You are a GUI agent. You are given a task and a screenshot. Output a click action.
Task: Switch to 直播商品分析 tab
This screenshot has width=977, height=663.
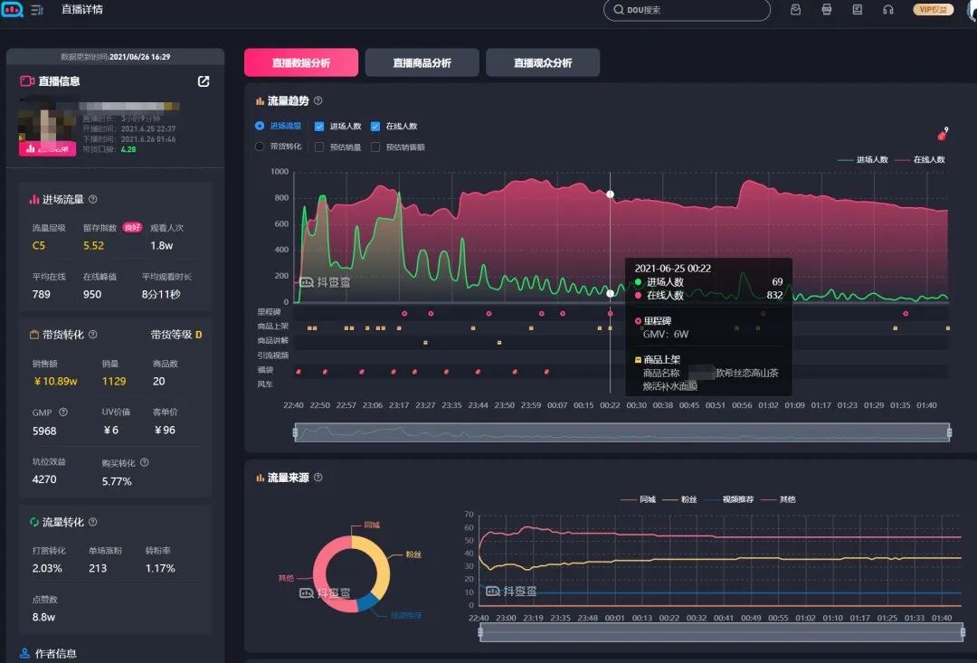point(422,62)
